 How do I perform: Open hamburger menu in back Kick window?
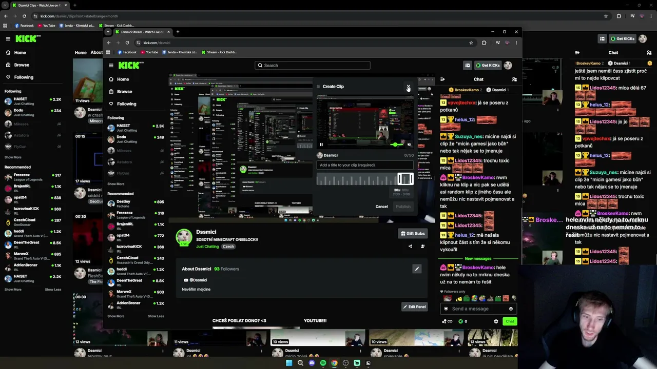click(x=8, y=38)
